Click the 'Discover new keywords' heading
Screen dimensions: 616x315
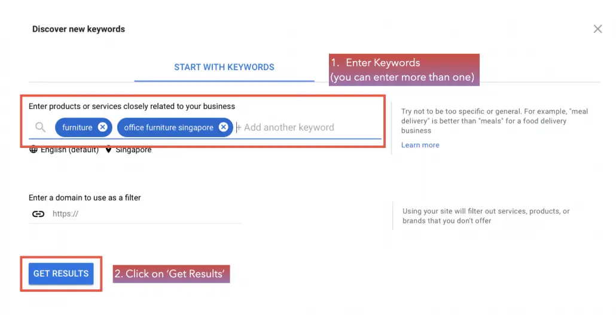[78, 29]
